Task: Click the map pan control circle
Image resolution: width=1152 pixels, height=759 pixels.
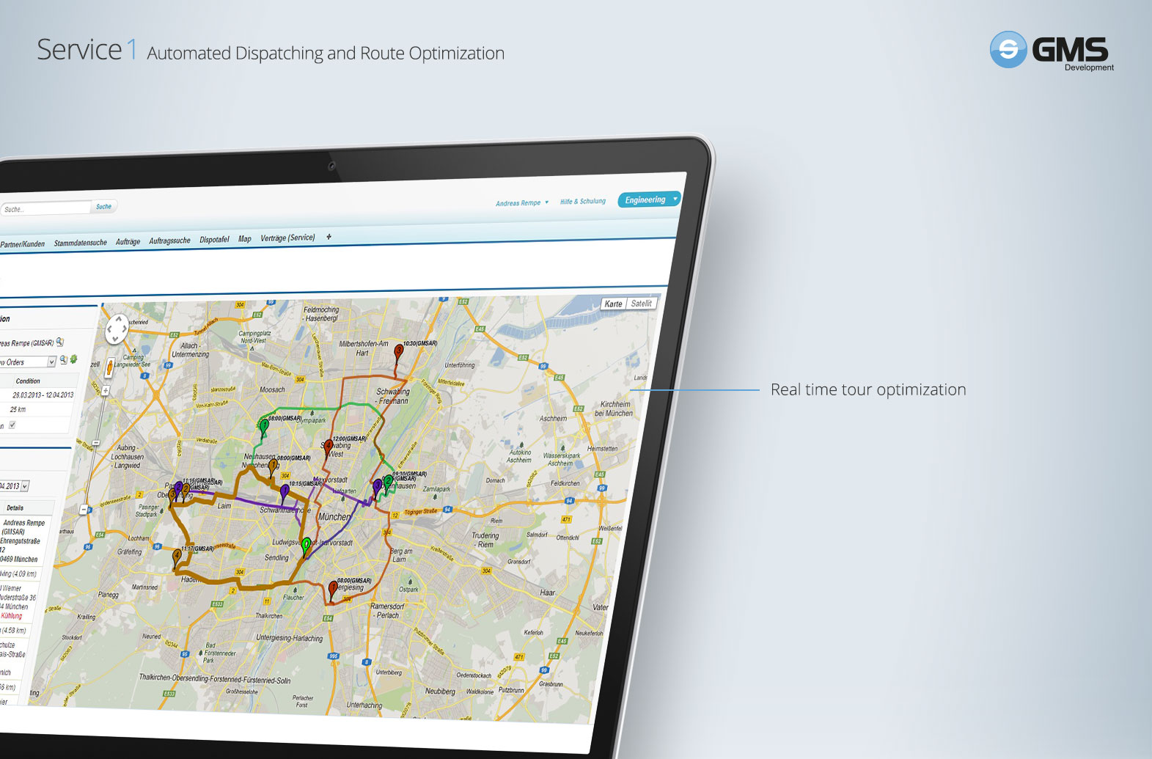Action: [117, 329]
